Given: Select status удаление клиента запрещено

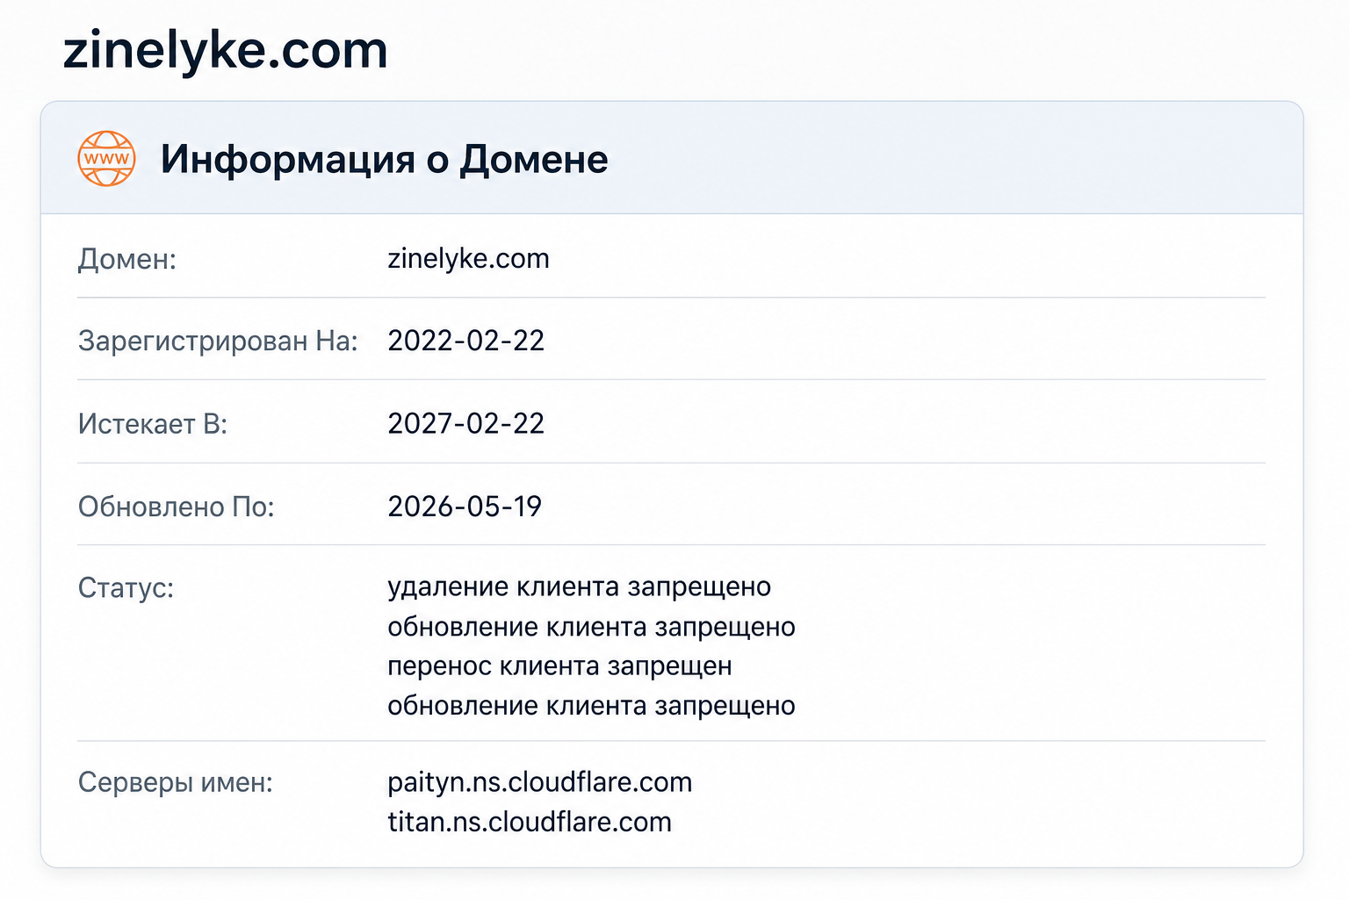Looking at the screenshot, I should pyautogui.click(x=580, y=586).
